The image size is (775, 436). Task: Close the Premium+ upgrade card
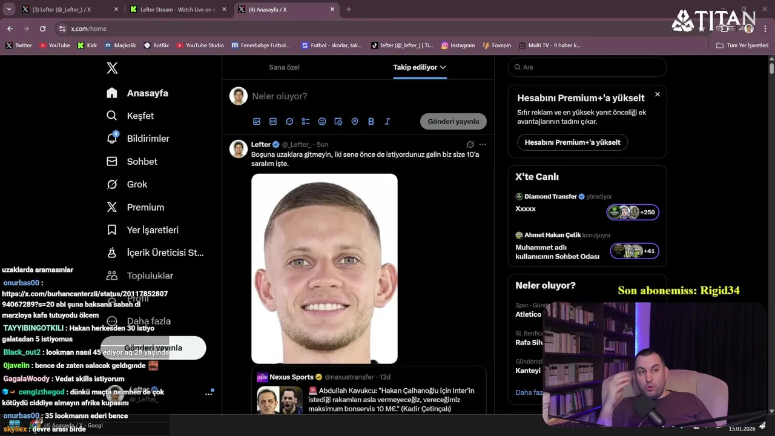pyautogui.click(x=658, y=94)
